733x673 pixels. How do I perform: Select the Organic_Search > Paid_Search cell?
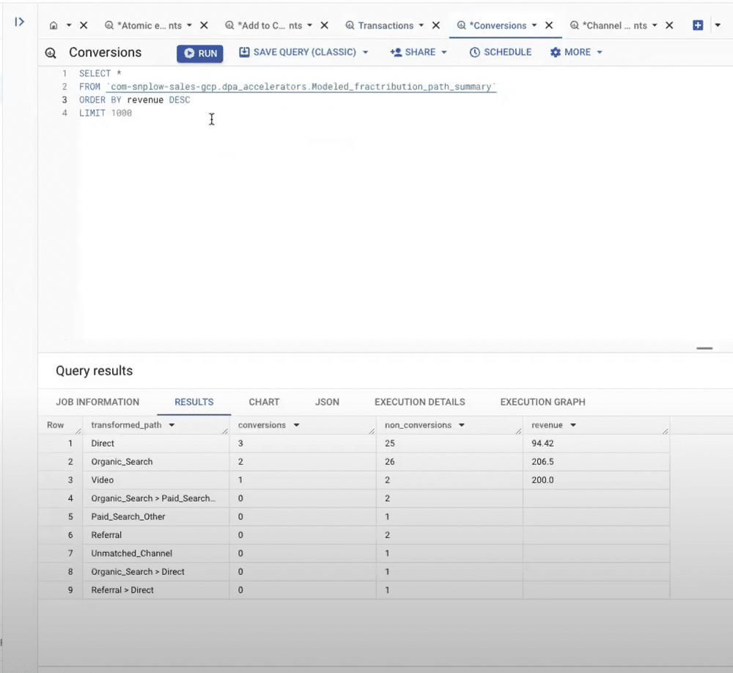pos(156,498)
